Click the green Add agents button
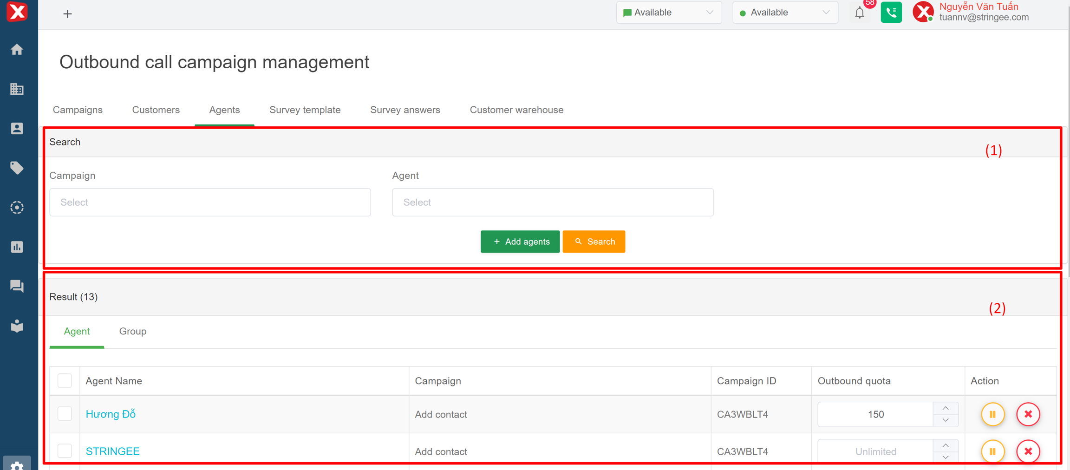This screenshot has height=470, width=1070. pos(520,242)
